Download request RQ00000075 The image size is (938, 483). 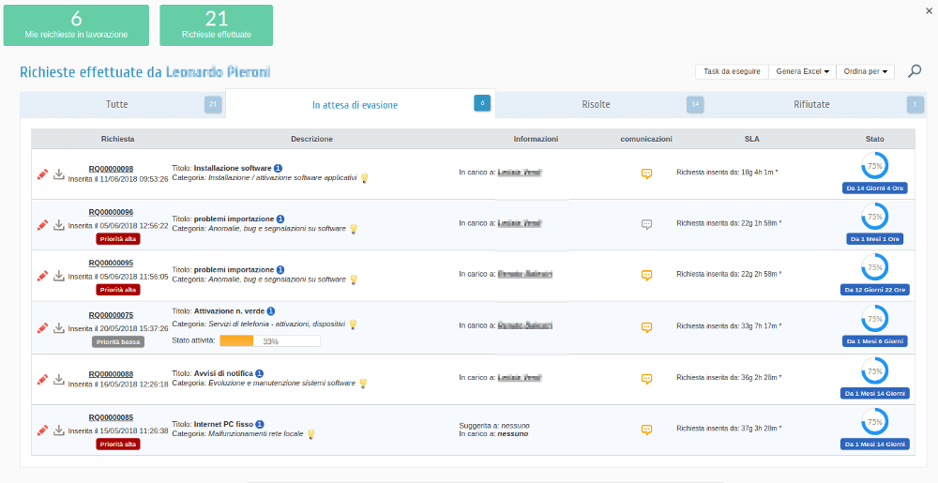tap(58, 327)
